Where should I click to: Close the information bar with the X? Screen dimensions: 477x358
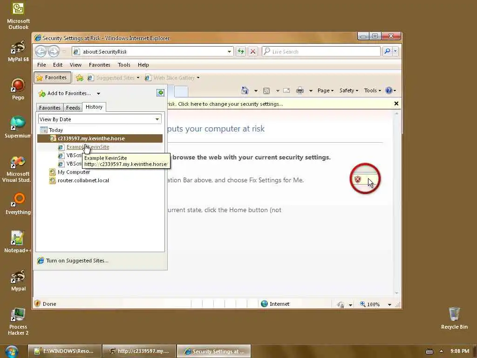[x=396, y=104]
